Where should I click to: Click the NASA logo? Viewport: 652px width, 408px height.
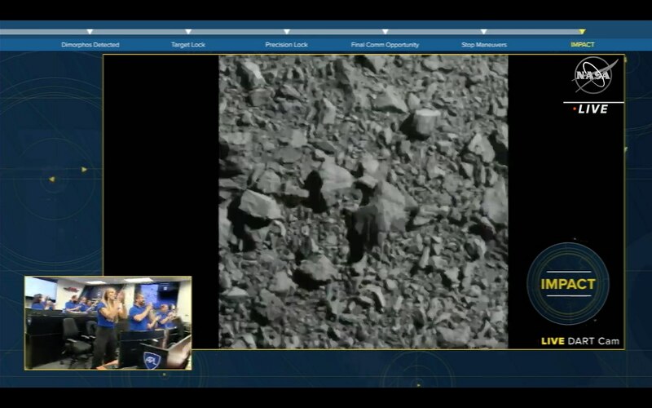tap(594, 75)
